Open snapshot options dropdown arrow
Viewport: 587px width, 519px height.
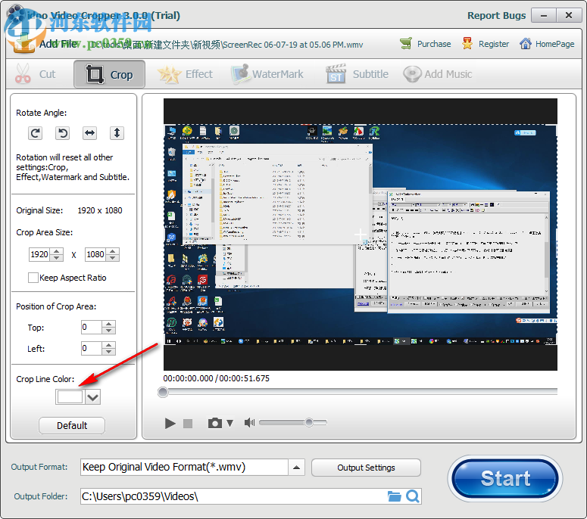(x=229, y=423)
